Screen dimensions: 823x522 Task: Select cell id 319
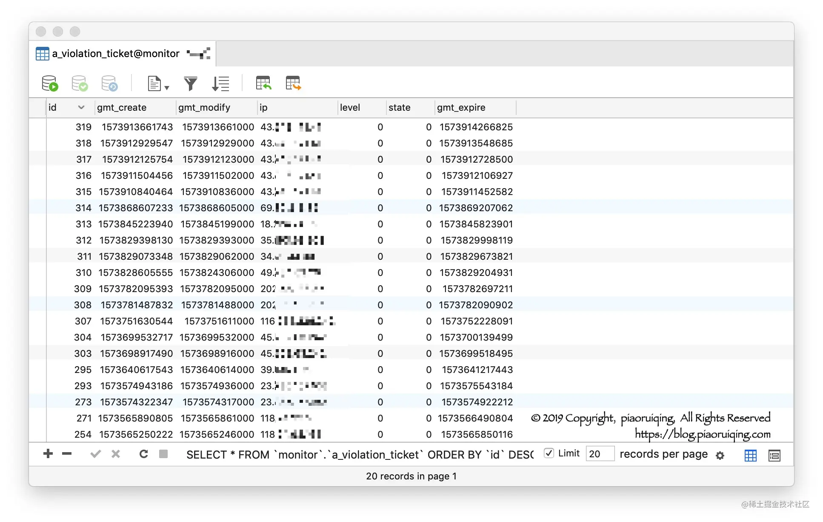click(x=71, y=127)
